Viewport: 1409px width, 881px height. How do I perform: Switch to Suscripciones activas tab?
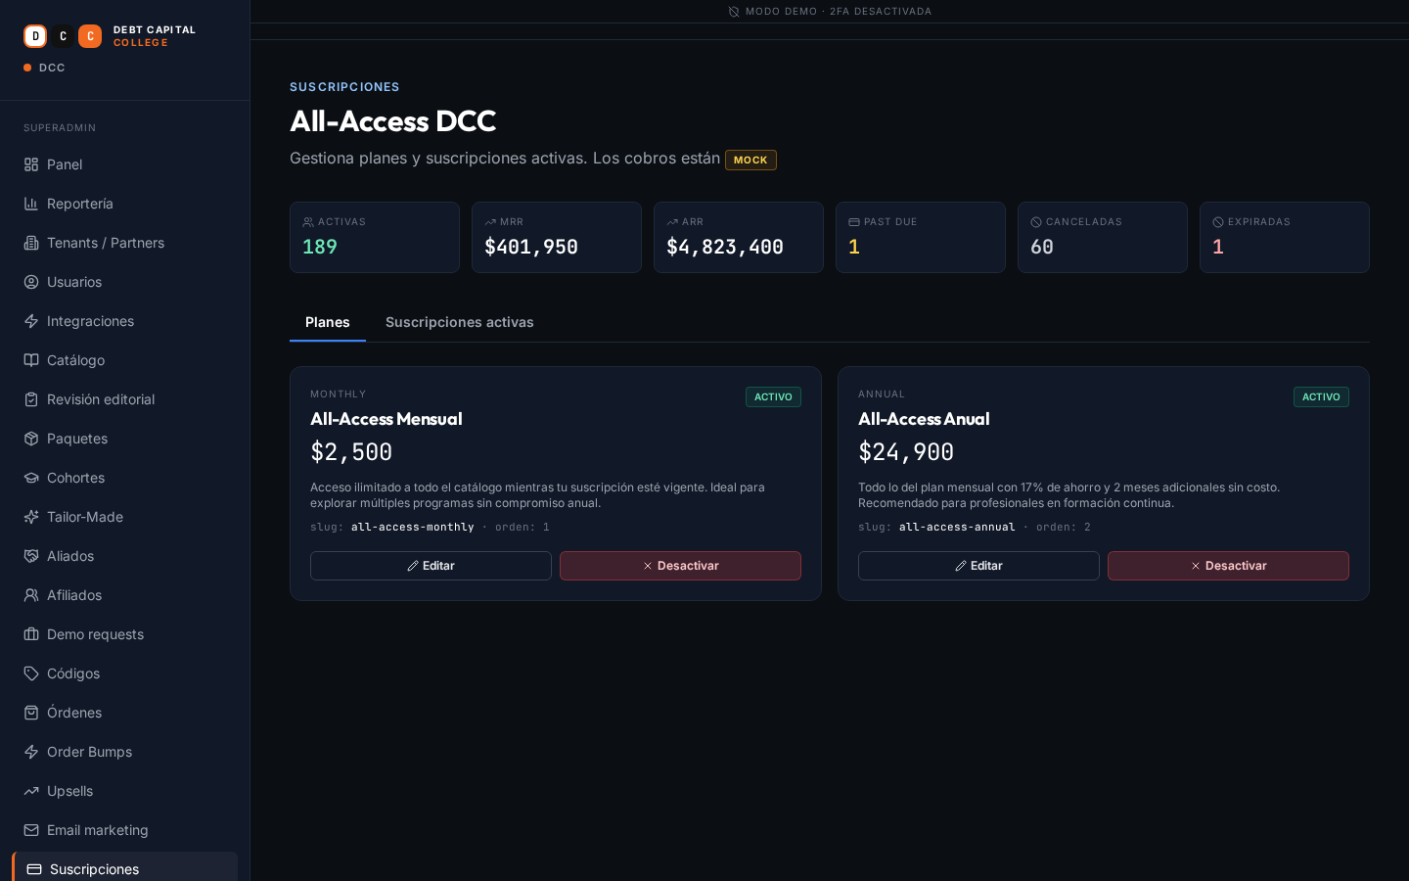[x=460, y=322]
